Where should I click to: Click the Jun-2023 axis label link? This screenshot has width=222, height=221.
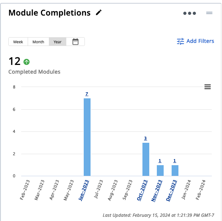83,190
